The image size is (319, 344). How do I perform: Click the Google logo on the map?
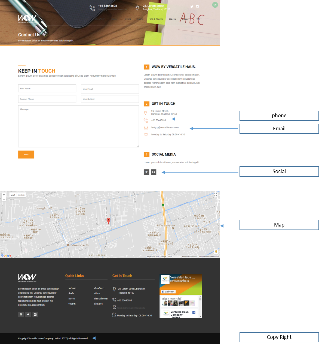(6, 255)
